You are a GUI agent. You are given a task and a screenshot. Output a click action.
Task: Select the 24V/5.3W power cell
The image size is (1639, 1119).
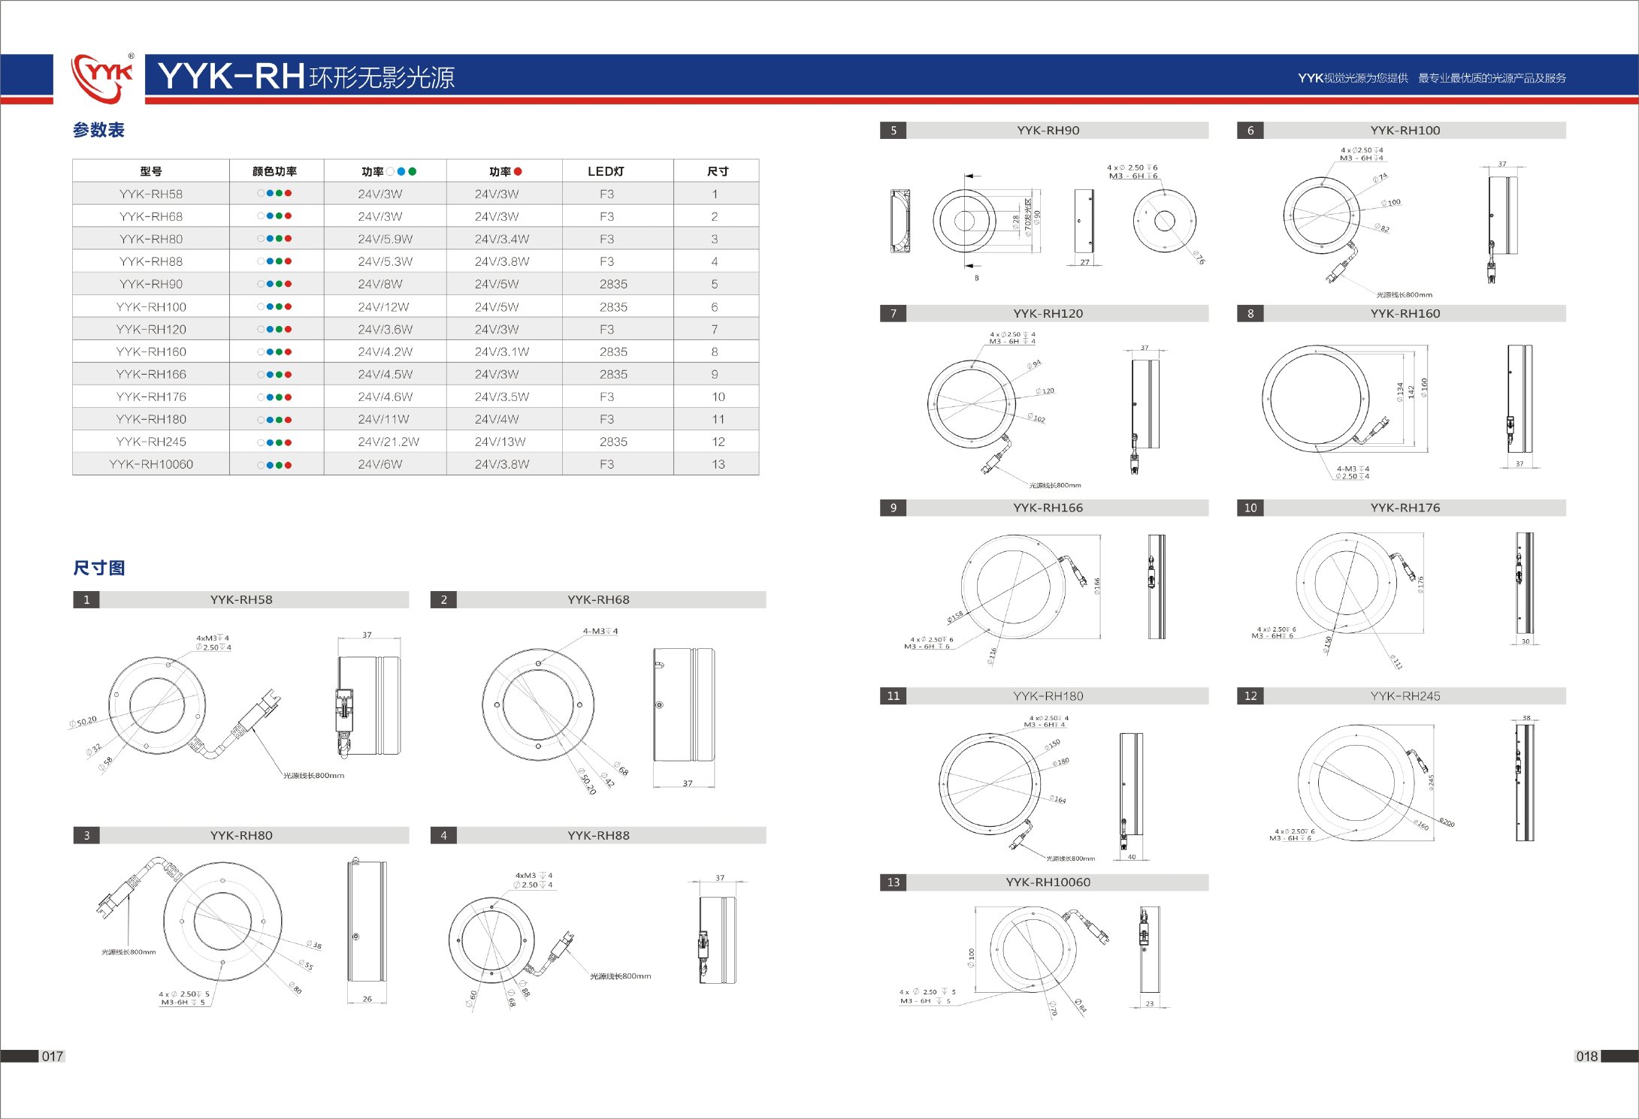(x=385, y=261)
